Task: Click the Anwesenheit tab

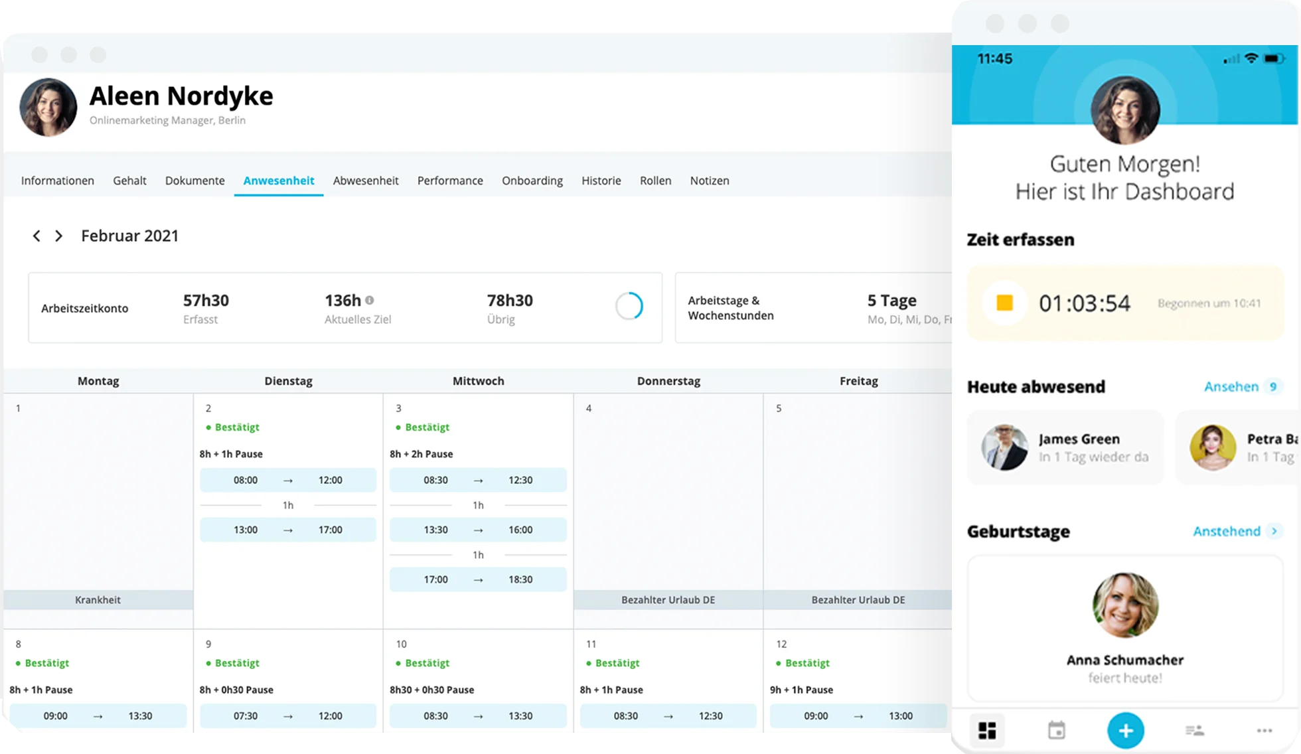Action: point(279,181)
